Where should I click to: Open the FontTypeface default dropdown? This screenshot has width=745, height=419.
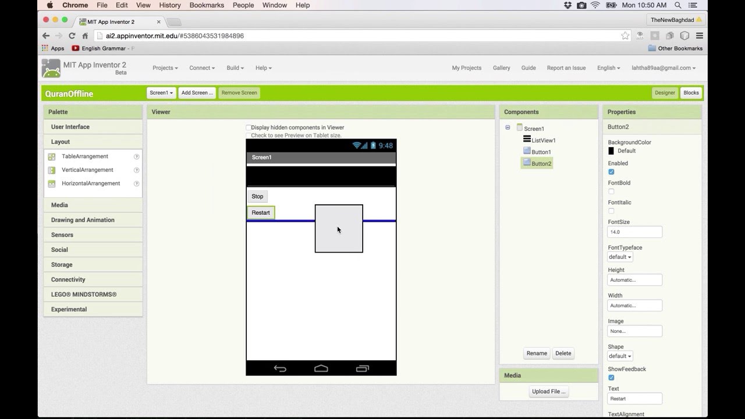tap(620, 257)
